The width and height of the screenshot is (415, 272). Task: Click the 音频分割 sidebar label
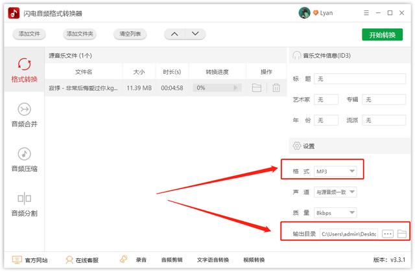click(x=25, y=213)
